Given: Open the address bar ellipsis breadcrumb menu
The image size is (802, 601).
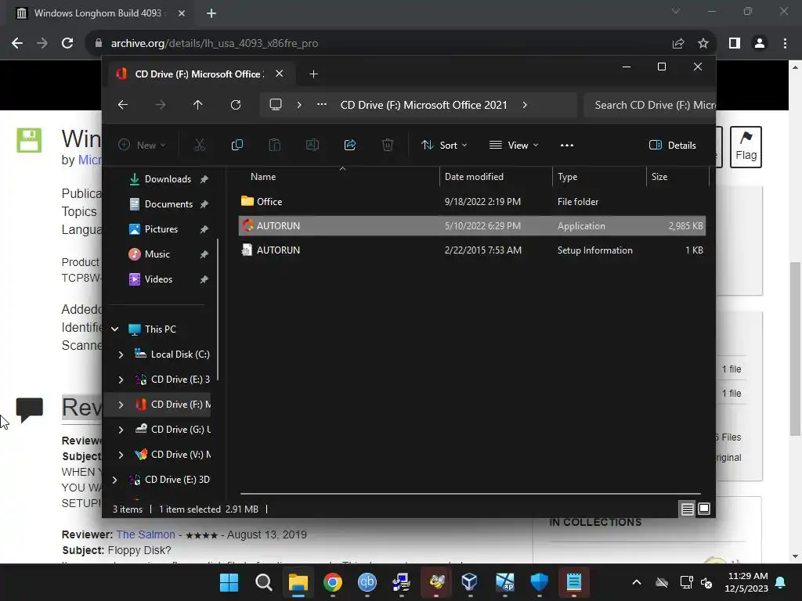Looking at the screenshot, I should tap(321, 104).
